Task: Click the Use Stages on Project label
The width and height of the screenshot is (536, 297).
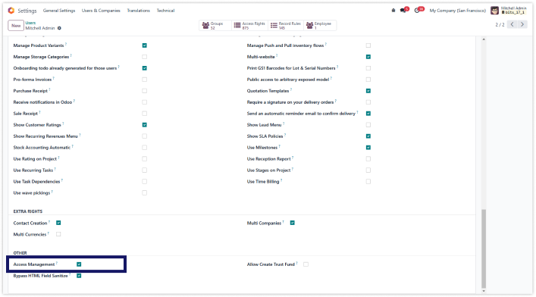Action: click(268, 170)
